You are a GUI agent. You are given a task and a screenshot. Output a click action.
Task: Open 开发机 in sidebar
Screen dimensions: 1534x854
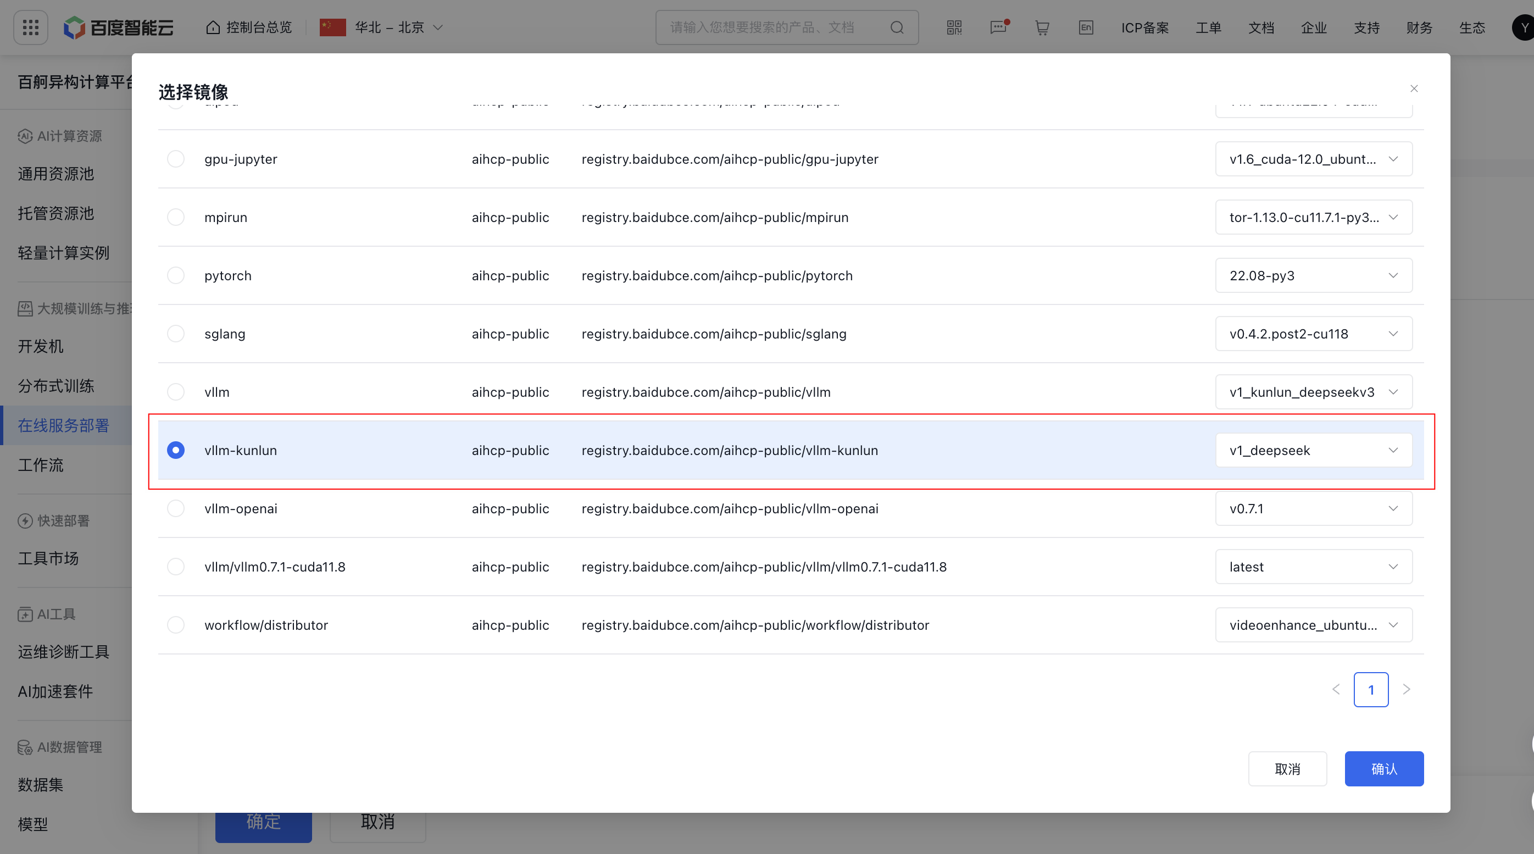[x=41, y=346]
